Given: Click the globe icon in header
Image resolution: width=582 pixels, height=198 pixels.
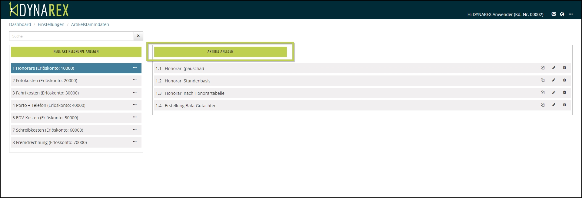Looking at the screenshot, I should coord(562,14).
